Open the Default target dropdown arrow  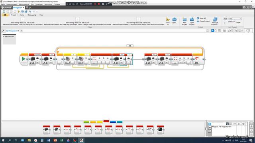point(235,22)
